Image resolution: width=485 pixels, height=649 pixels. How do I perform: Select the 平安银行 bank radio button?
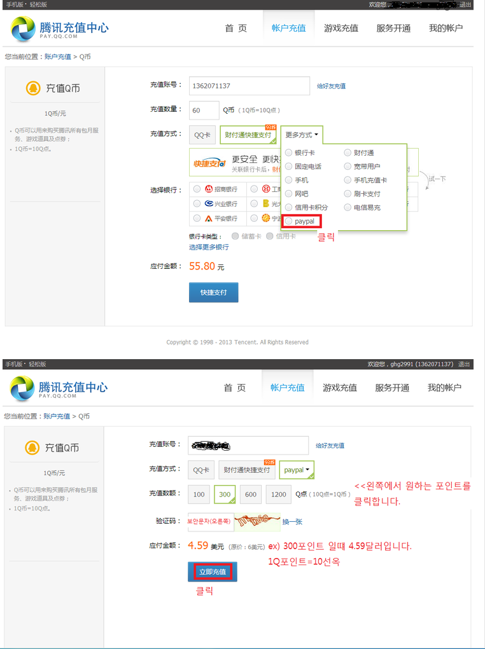click(x=197, y=218)
